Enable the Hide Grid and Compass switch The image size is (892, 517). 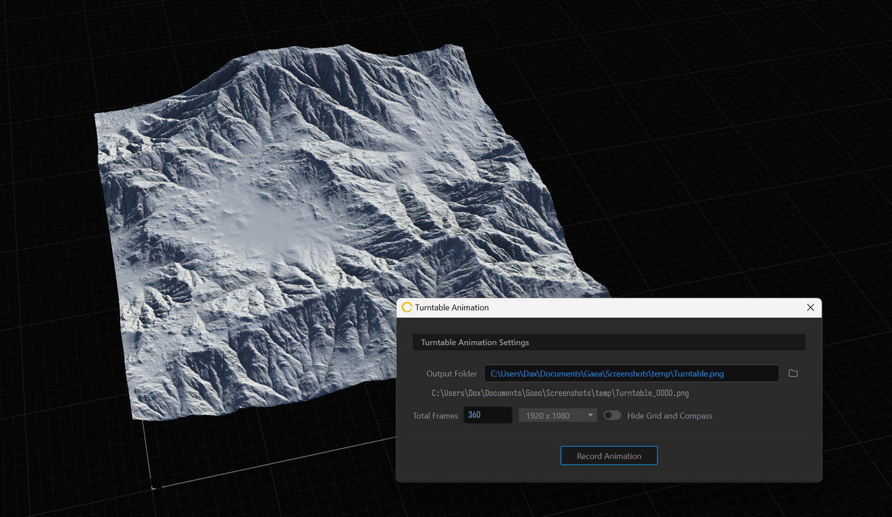[612, 415]
